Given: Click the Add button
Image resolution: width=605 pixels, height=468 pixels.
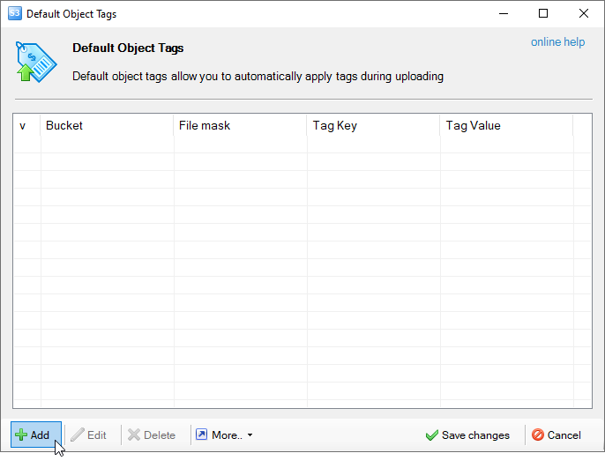Looking at the screenshot, I should (36, 435).
